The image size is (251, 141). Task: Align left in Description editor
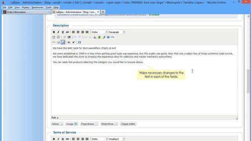click(x=73, y=32)
